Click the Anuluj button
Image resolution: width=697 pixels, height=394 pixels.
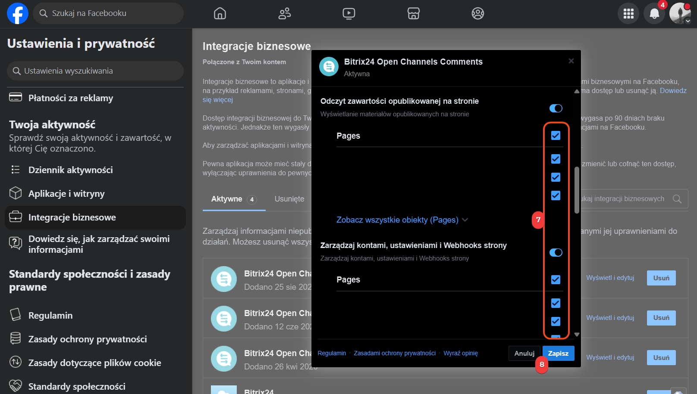tap(524, 354)
